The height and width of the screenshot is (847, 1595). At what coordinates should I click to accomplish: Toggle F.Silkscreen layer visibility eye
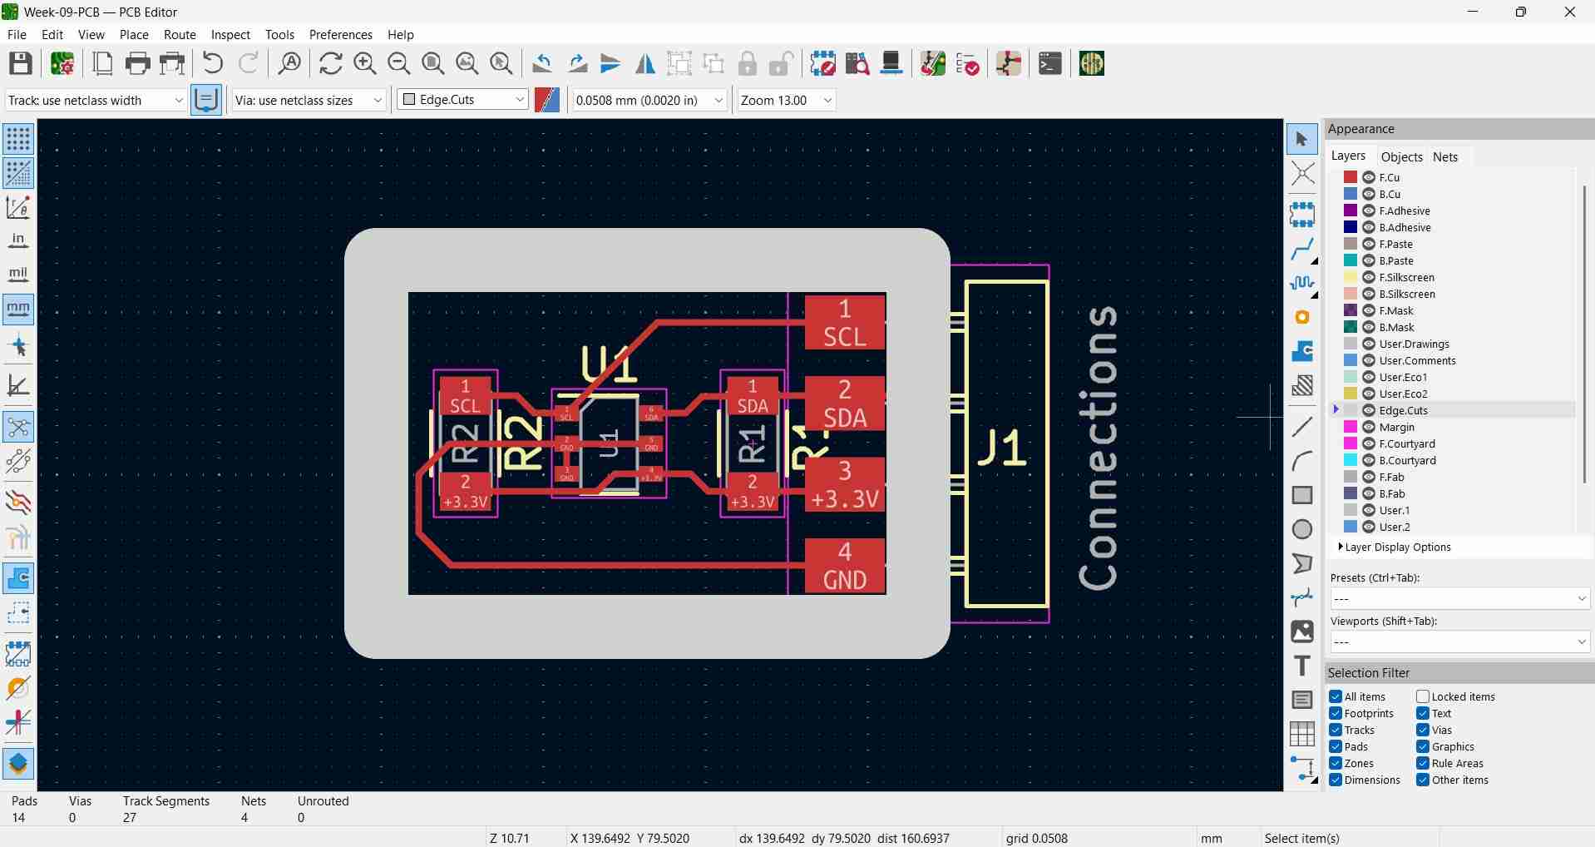1369,277
